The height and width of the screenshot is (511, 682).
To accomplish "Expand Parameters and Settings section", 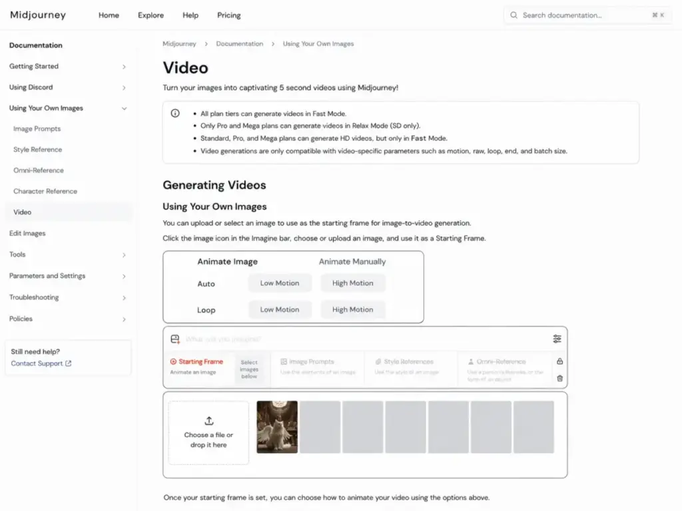I will [67, 276].
